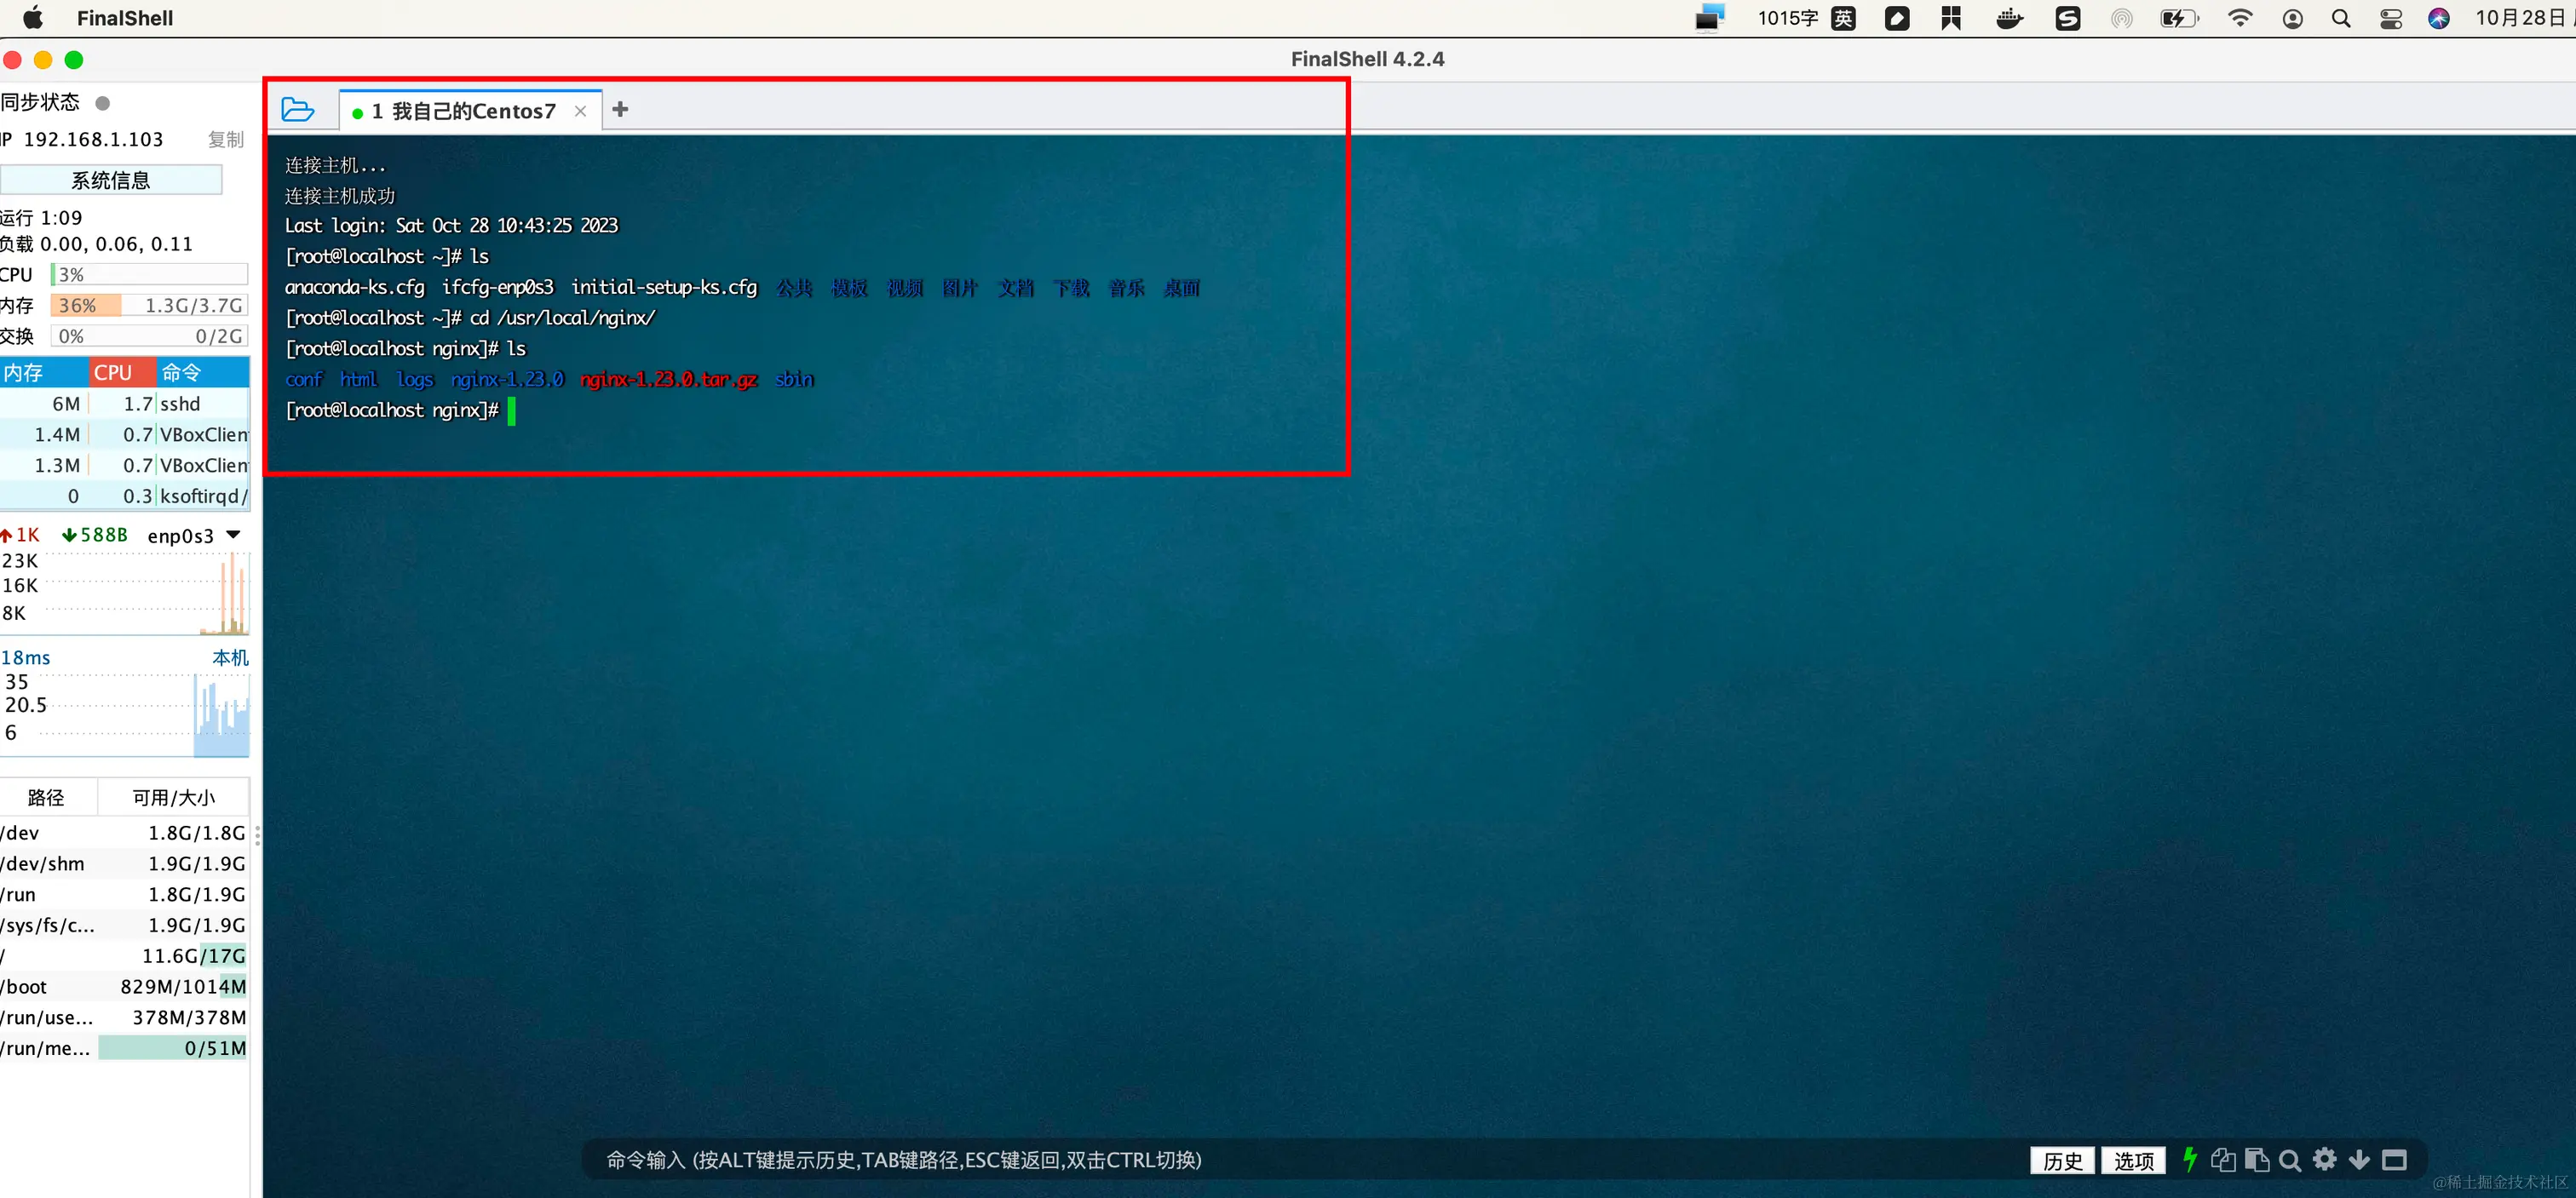Click 复制 to copy IP address
Viewport: 2576px width, 1198px height.
[x=226, y=140]
